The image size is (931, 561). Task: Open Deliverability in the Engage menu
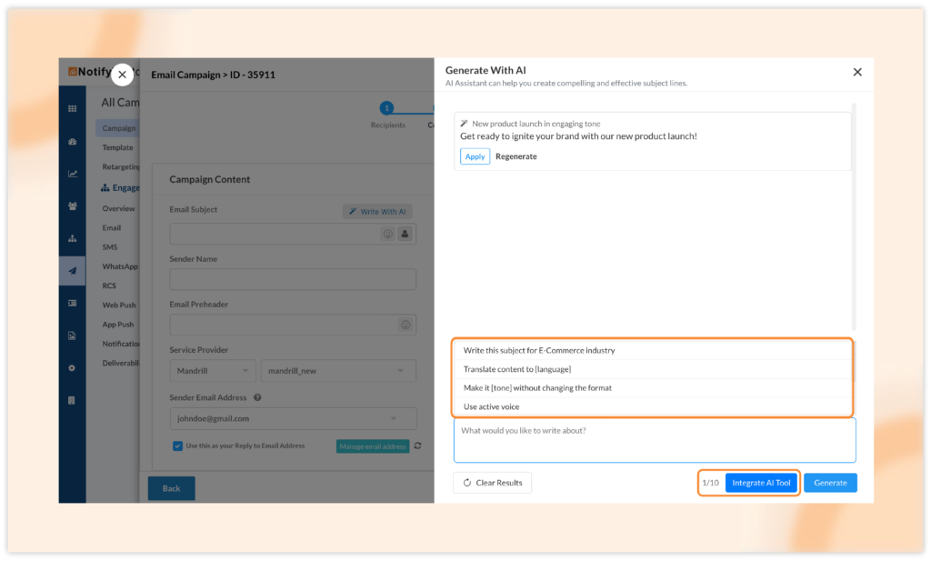[x=121, y=364]
